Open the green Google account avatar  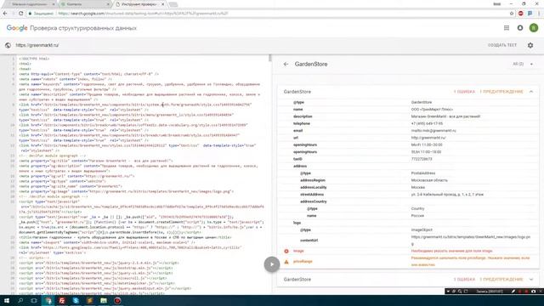point(534,28)
